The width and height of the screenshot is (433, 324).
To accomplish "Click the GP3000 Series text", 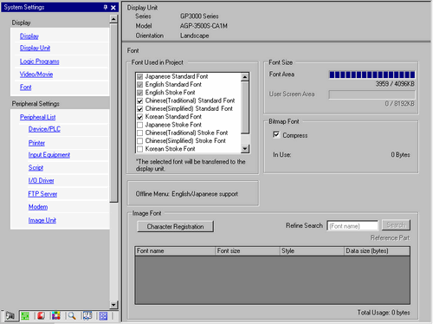I will [199, 16].
